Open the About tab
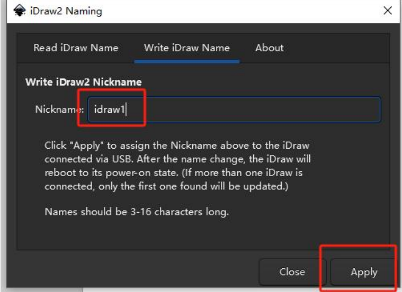 (270, 48)
